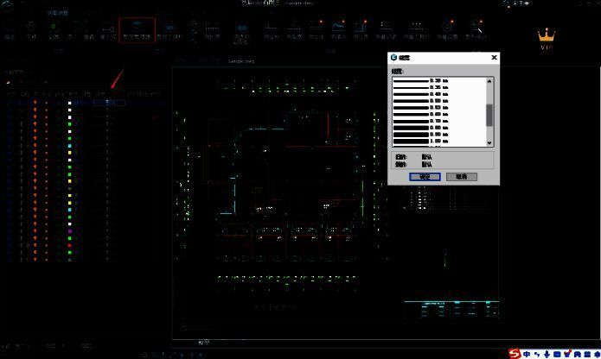Image resolution: width=601 pixels, height=359 pixels.
Task: Click the Sogou input method S icon
Action: click(515, 354)
